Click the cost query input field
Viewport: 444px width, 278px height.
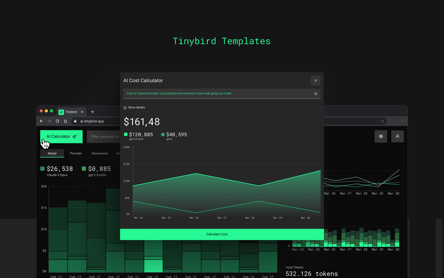[222, 94]
